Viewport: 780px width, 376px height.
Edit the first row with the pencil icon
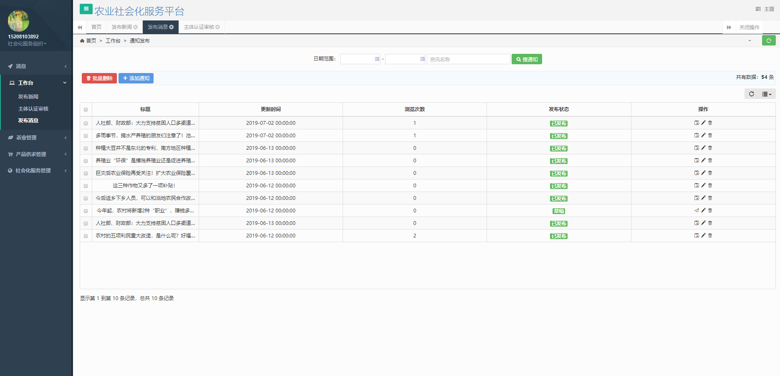pyautogui.click(x=703, y=123)
